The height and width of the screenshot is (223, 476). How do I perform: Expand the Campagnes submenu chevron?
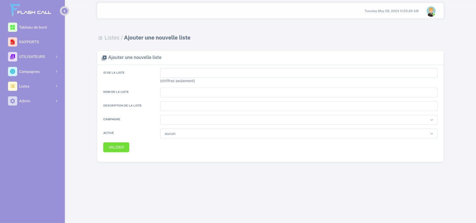[57, 72]
